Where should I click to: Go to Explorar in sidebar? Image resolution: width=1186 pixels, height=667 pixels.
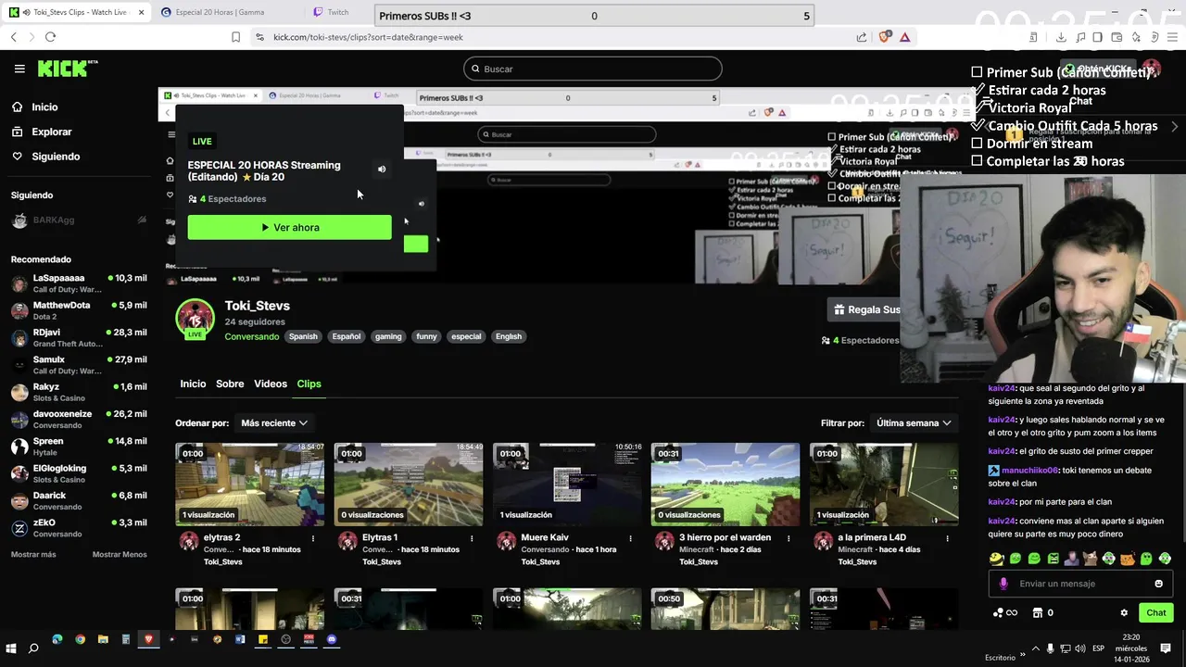(52, 132)
